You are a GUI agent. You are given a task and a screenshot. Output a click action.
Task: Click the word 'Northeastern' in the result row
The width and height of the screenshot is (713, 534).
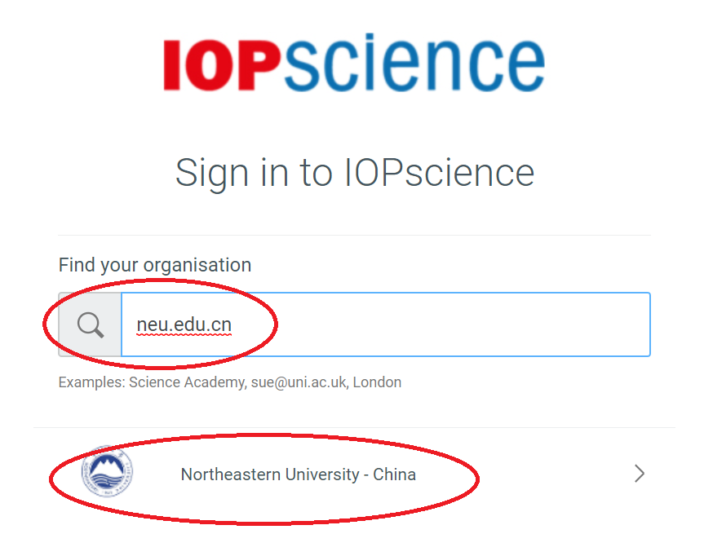(225, 474)
